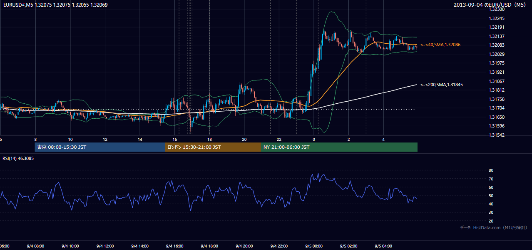Image resolution: width=532 pixels, height=250 pixels.
Task: Click the RSI 20 level label
Action: pos(491,221)
